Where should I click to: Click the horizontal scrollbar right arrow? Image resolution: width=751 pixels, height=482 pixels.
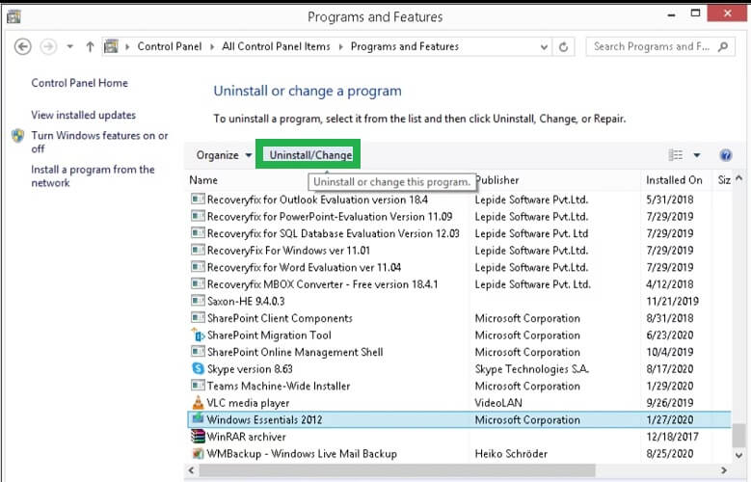point(724,470)
